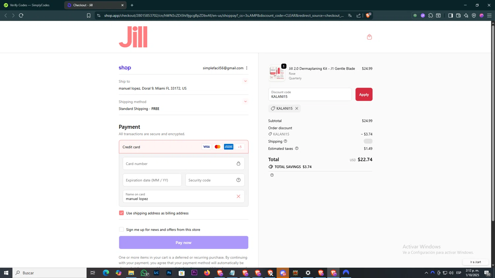The width and height of the screenshot is (495, 278).
Task: Open Brave Shields lion icon
Action: [x=368, y=15]
